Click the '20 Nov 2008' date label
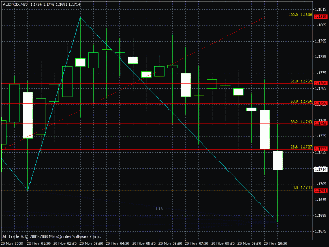Image resolution: width=329 pixels, height=247 pixels. [12, 244]
